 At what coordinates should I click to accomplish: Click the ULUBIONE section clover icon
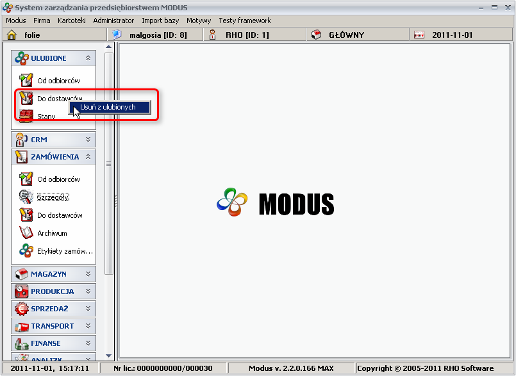tap(22, 58)
